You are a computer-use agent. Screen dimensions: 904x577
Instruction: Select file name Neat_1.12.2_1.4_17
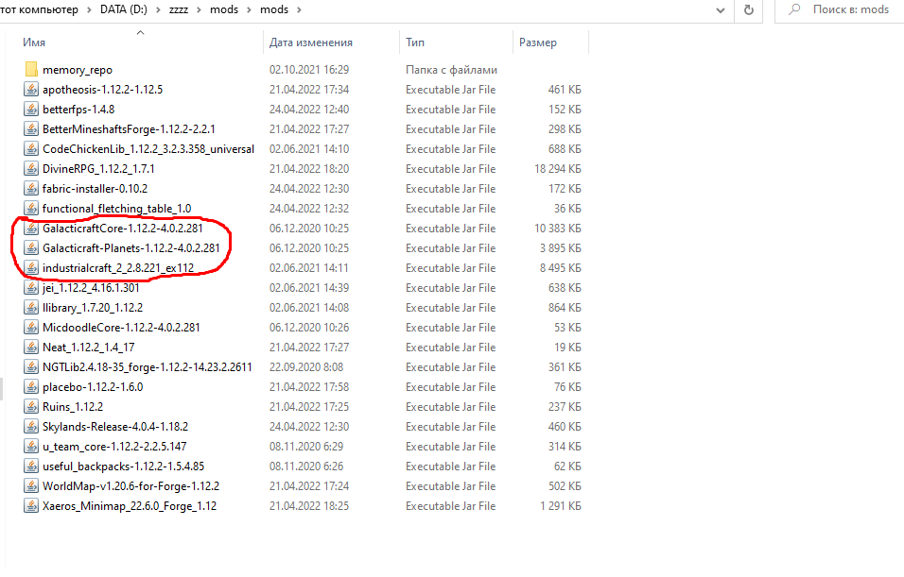tap(88, 348)
